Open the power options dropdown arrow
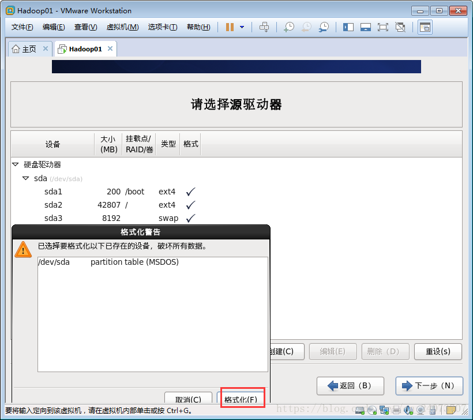The image size is (473, 420). click(x=242, y=27)
